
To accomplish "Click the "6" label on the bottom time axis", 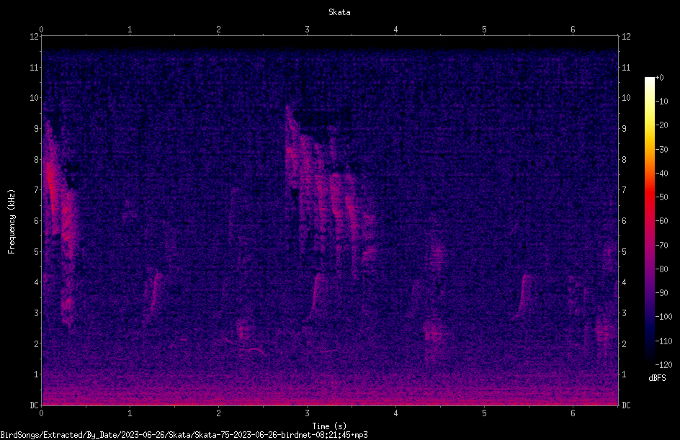I will click(573, 413).
